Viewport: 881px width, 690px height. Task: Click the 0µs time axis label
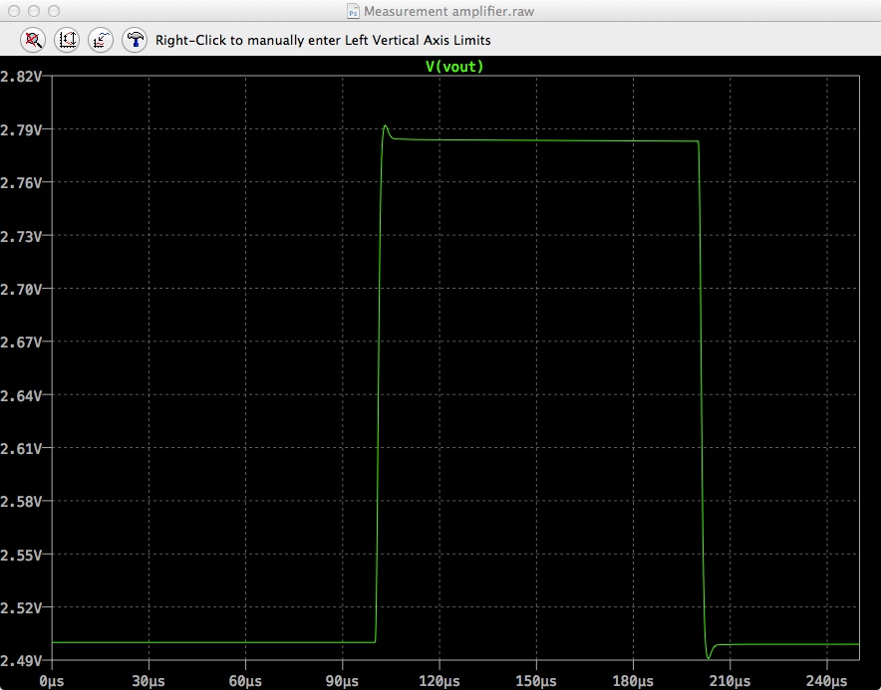[52, 681]
